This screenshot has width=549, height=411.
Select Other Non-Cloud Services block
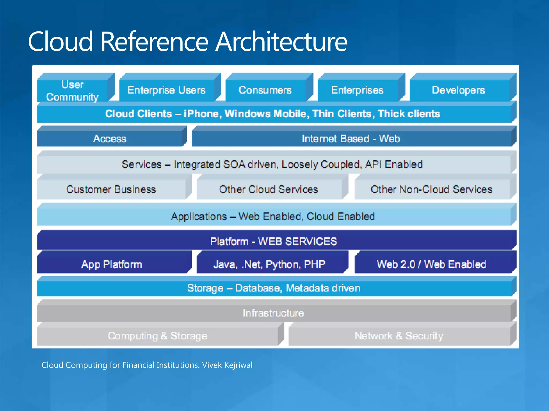(431, 189)
